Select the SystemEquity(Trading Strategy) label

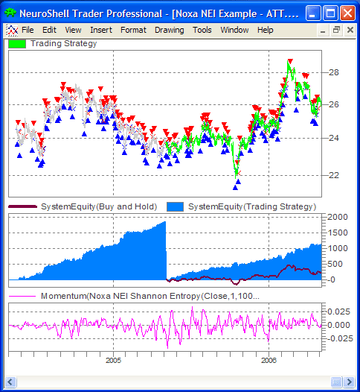[x=252, y=206]
